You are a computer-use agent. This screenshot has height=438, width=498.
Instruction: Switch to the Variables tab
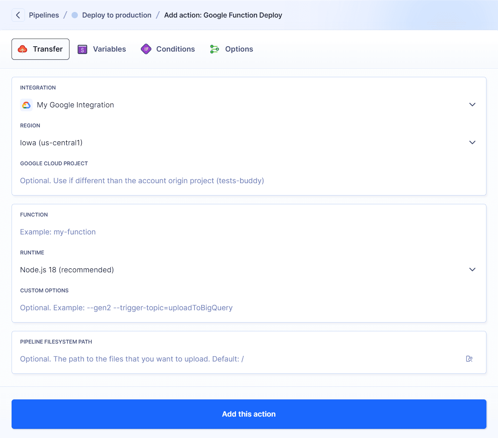(109, 49)
